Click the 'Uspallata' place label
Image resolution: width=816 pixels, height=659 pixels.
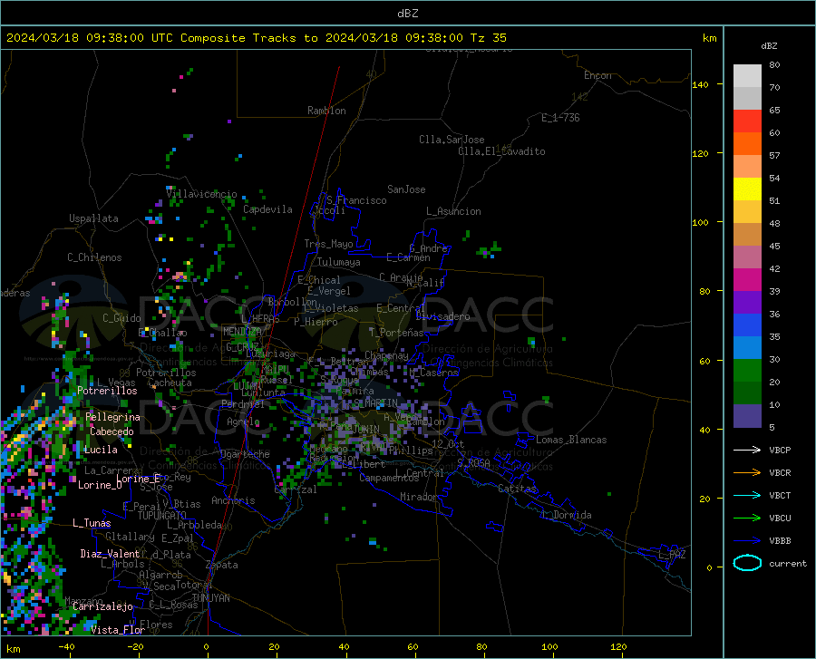click(93, 219)
